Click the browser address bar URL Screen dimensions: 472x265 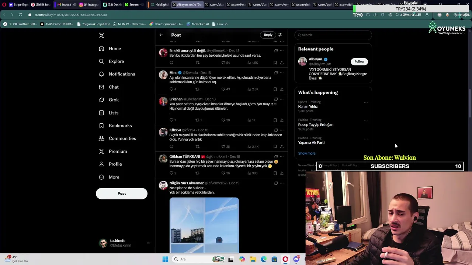point(71,15)
